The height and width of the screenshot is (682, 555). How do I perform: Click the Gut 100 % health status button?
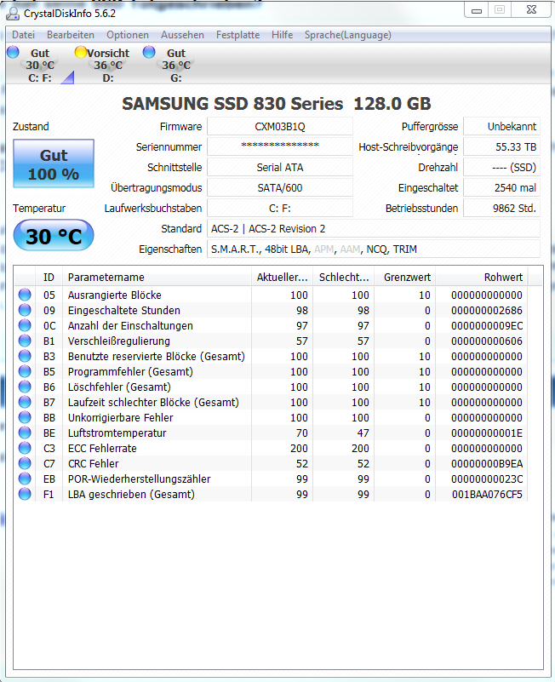54,163
